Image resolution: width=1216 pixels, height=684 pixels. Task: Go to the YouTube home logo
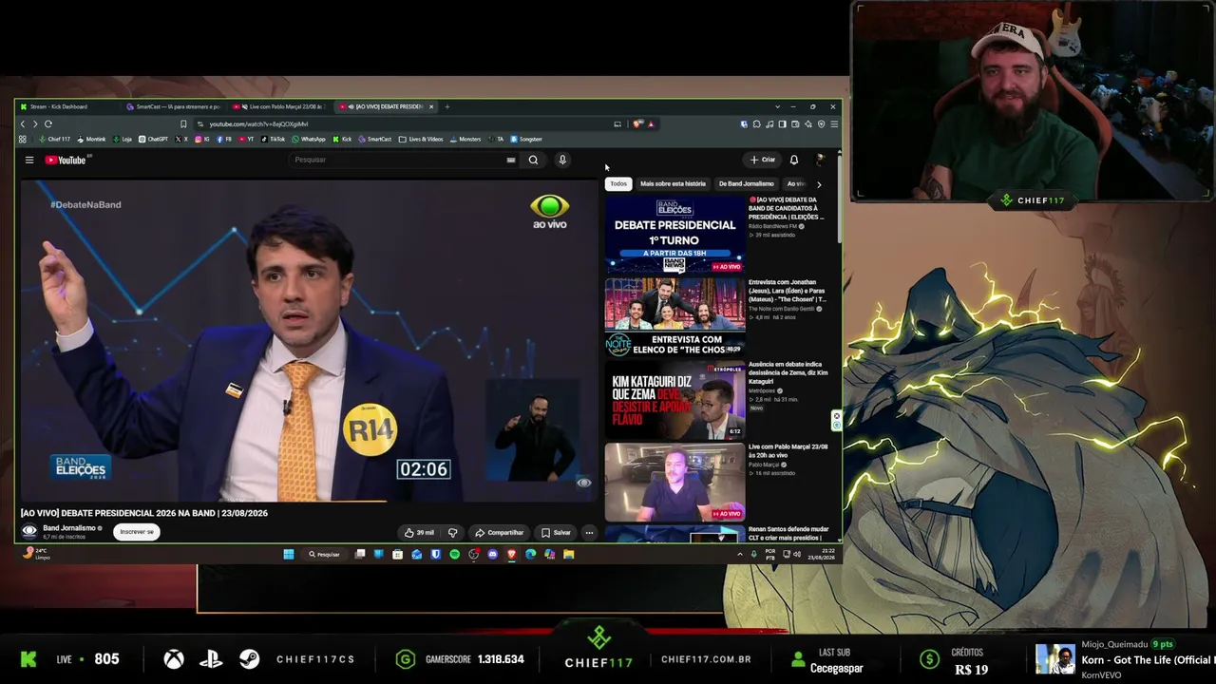click(66, 160)
